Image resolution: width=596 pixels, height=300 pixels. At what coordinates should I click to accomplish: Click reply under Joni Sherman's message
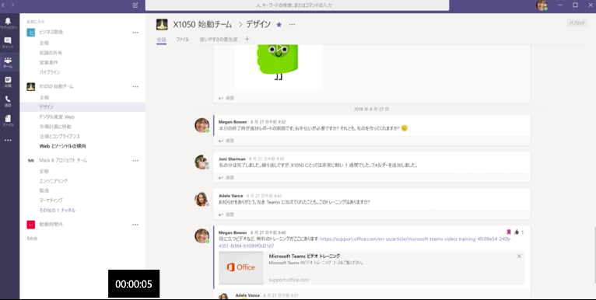(x=226, y=178)
